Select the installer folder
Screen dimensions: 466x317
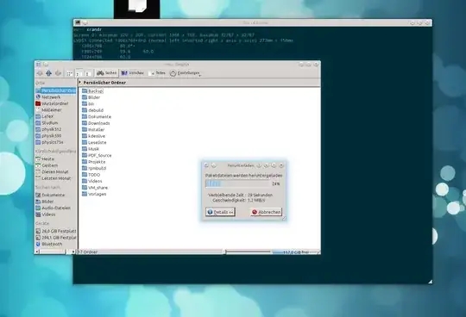93,129
